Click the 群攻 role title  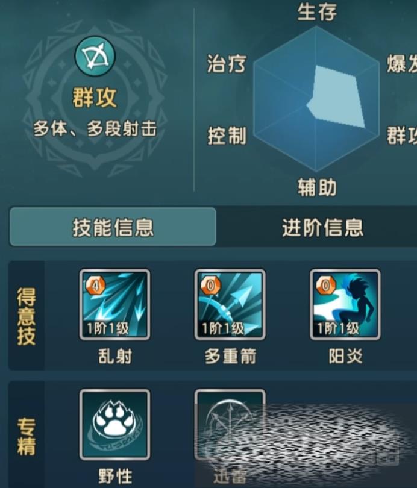pyautogui.click(x=95, y=98)
